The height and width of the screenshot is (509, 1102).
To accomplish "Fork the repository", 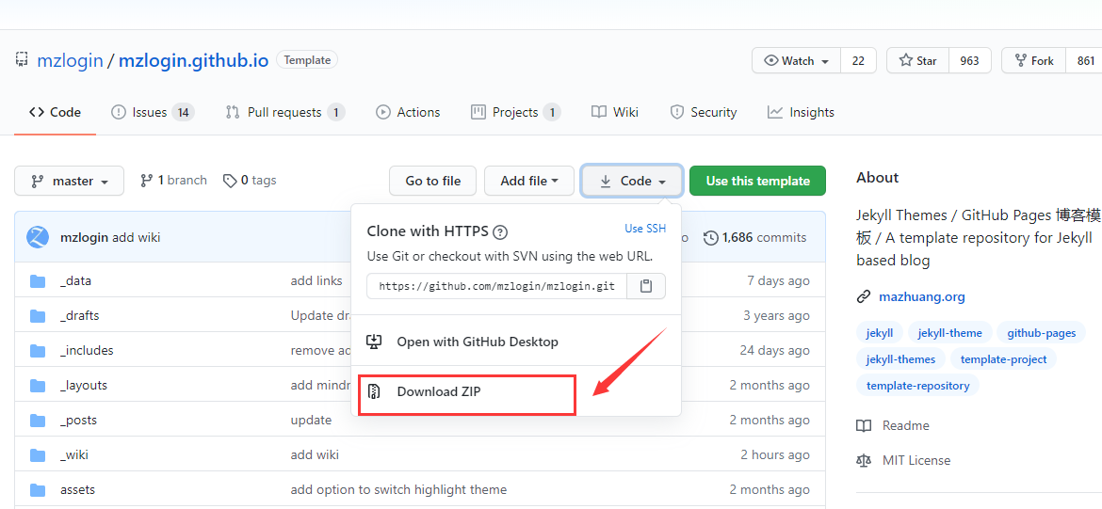I will [x=1034, y=61].
